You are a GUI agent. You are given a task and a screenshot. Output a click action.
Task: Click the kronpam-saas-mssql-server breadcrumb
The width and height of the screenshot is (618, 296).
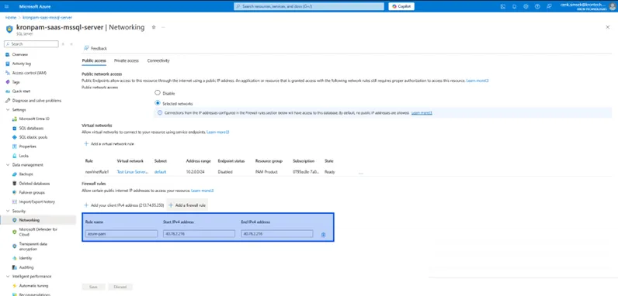[47, 18]
